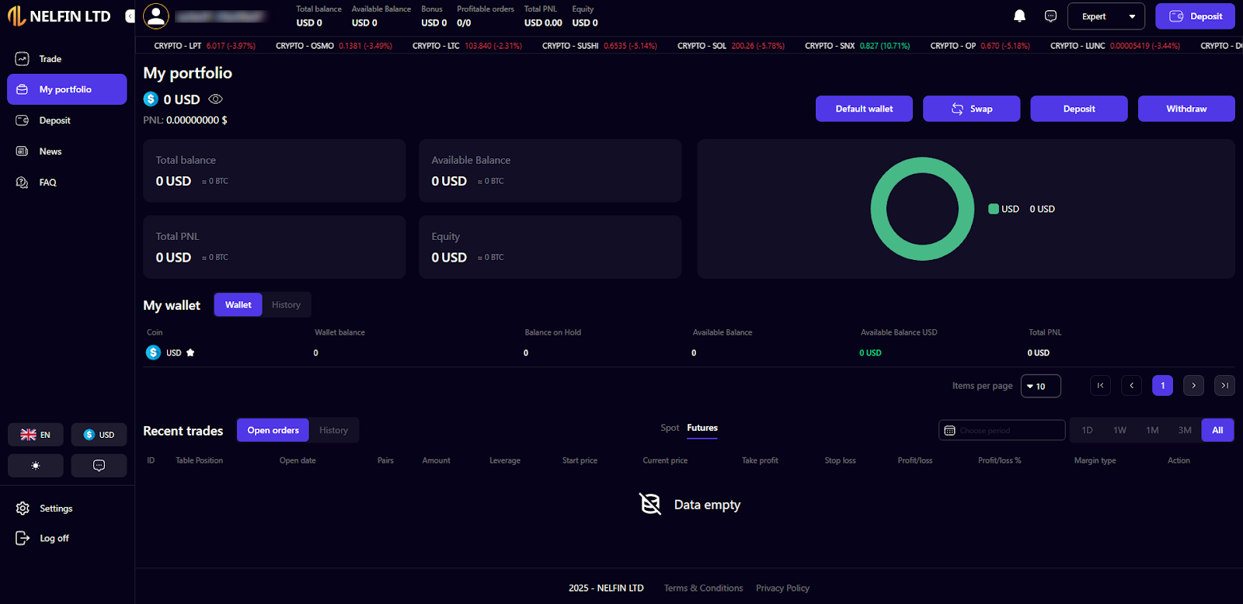Filter trades by 1W period
This screenshot has height=604, width=1243.
click(1119, 430)
